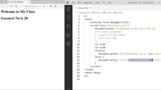The width and height of the screenshot is (161, 90).
Task: Click the Home.html breadcrumb
Action: click(84, 13)
